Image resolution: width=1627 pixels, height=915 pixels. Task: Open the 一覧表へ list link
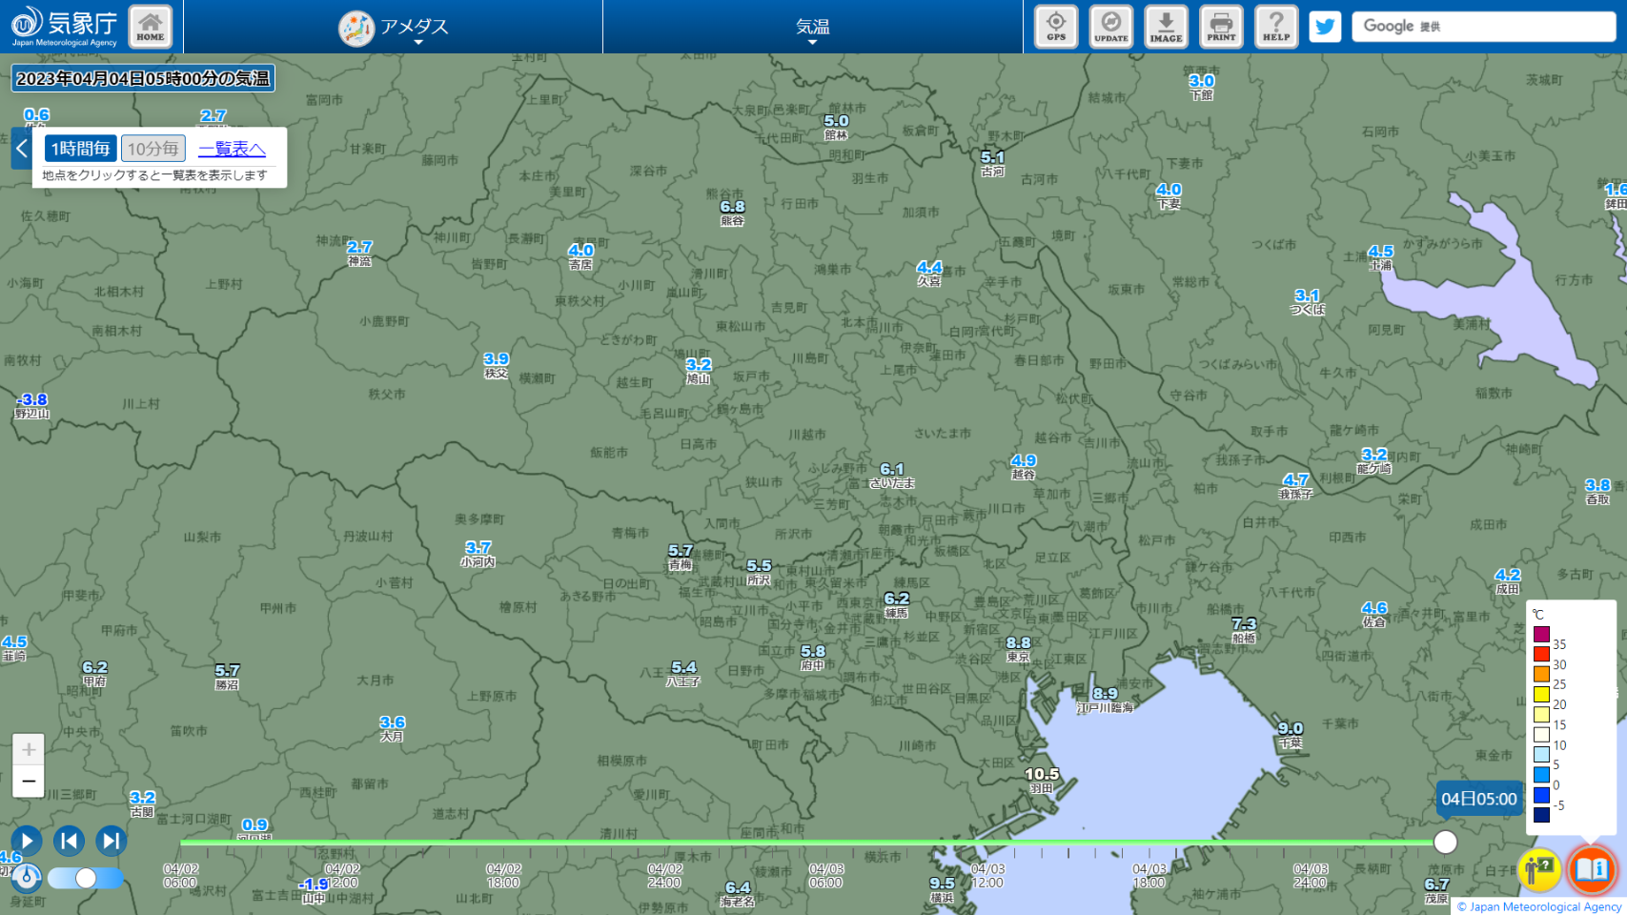coord(232,149)
